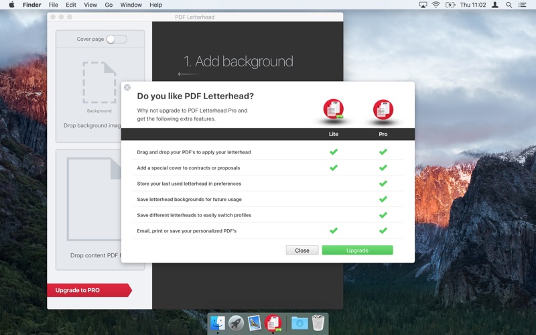Open Finder from the Dock

(x=218, y=323)
